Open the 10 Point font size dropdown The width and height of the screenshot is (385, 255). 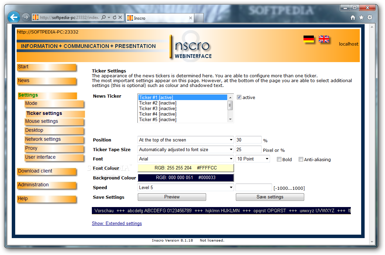click(253, 159)
